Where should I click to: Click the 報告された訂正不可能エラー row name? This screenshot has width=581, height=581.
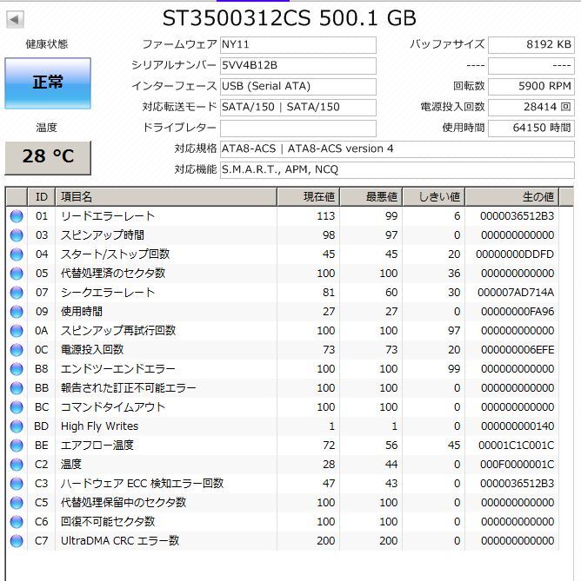129,388
